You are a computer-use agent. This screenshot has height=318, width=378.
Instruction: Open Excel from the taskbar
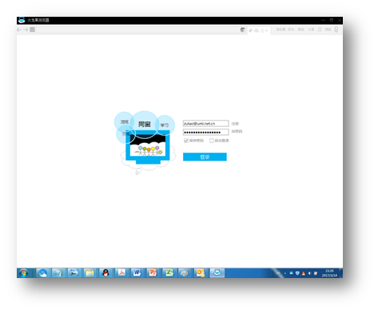[169, 273]
